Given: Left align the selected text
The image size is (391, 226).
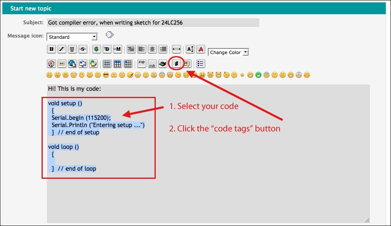Looking at the screenshot, I should 141,49.
